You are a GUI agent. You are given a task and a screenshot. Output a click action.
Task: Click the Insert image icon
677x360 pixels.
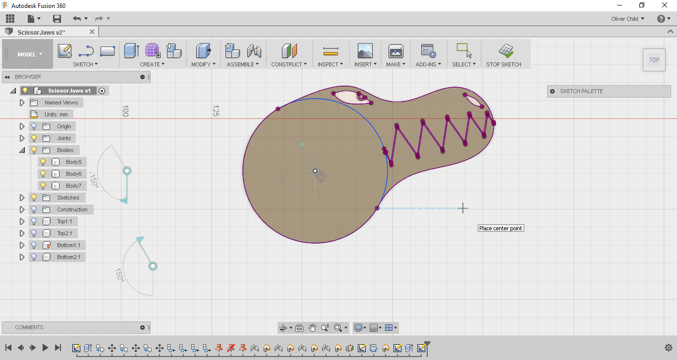(365, 51)
